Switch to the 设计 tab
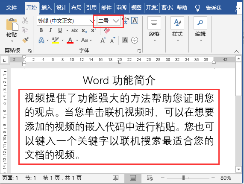244x184 pixels. coord(61,7)
